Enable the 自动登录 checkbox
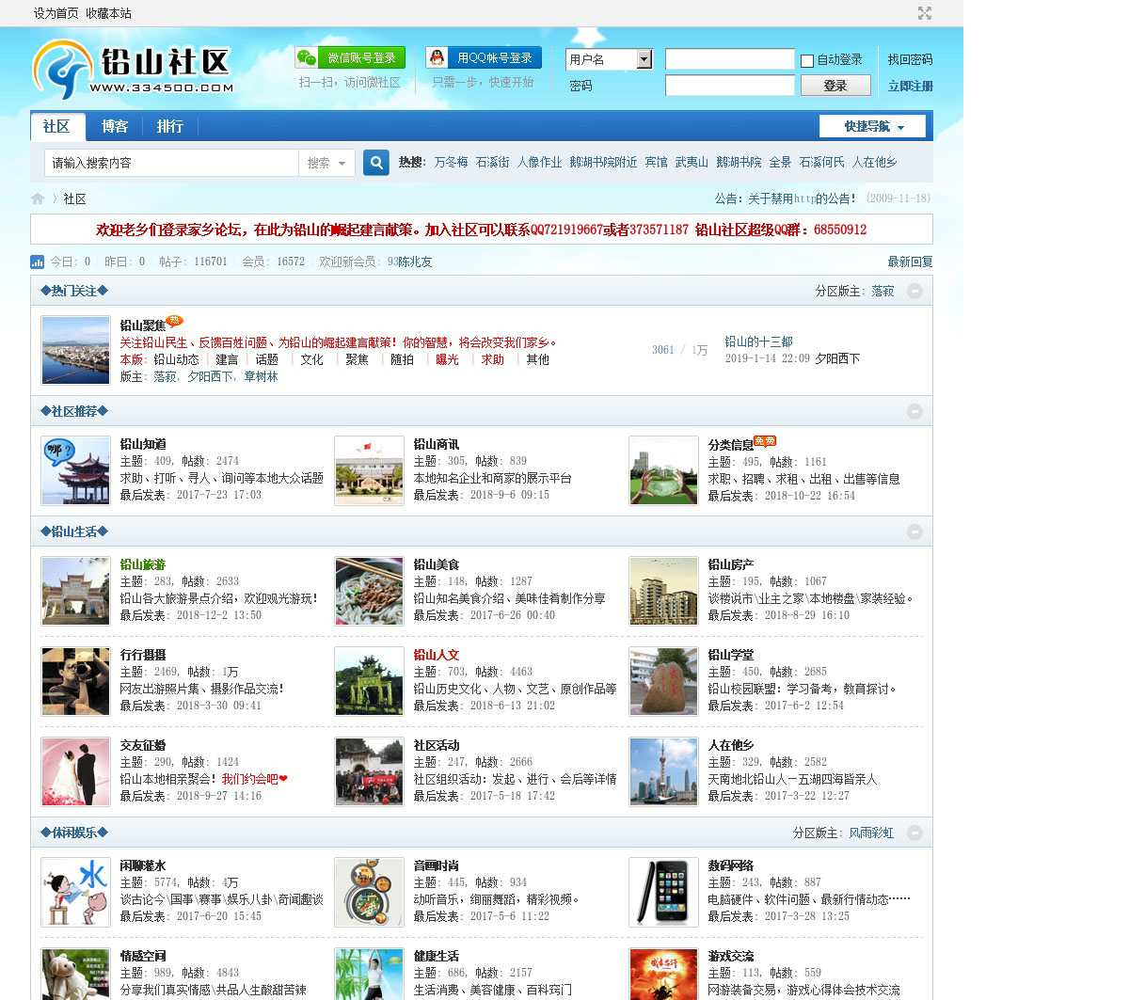This screenshot has height=1000, width=1129. coord(807,60)
